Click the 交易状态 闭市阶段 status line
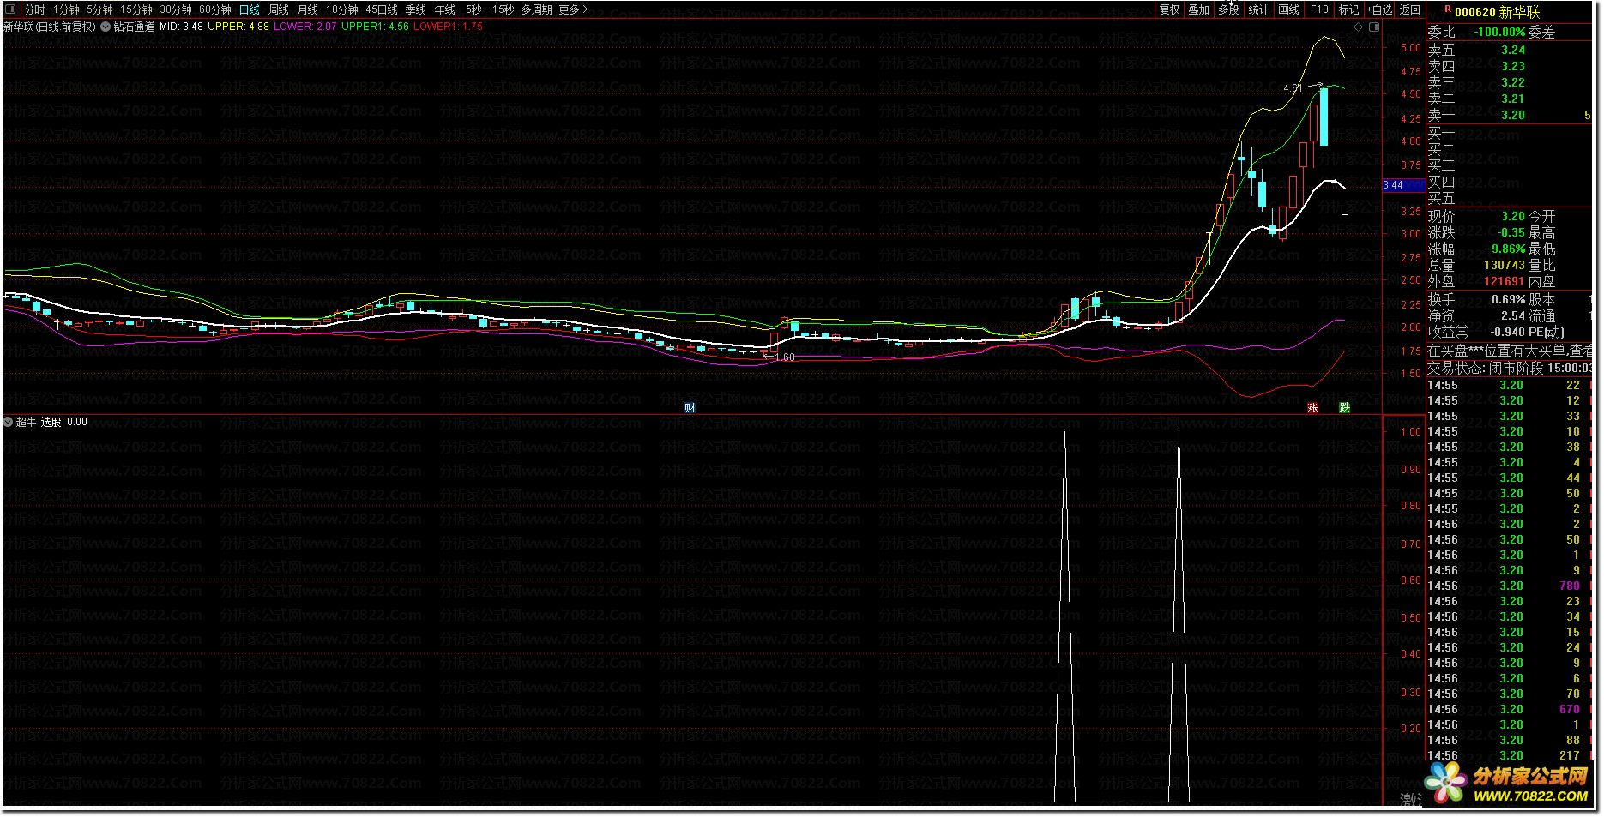 point(1510,368)
